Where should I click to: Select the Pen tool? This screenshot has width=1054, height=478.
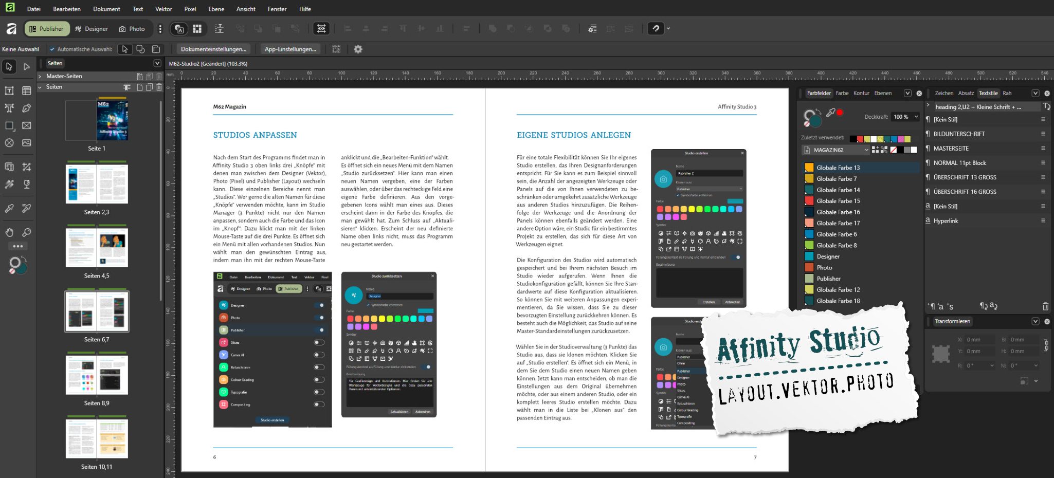[27, 108]
